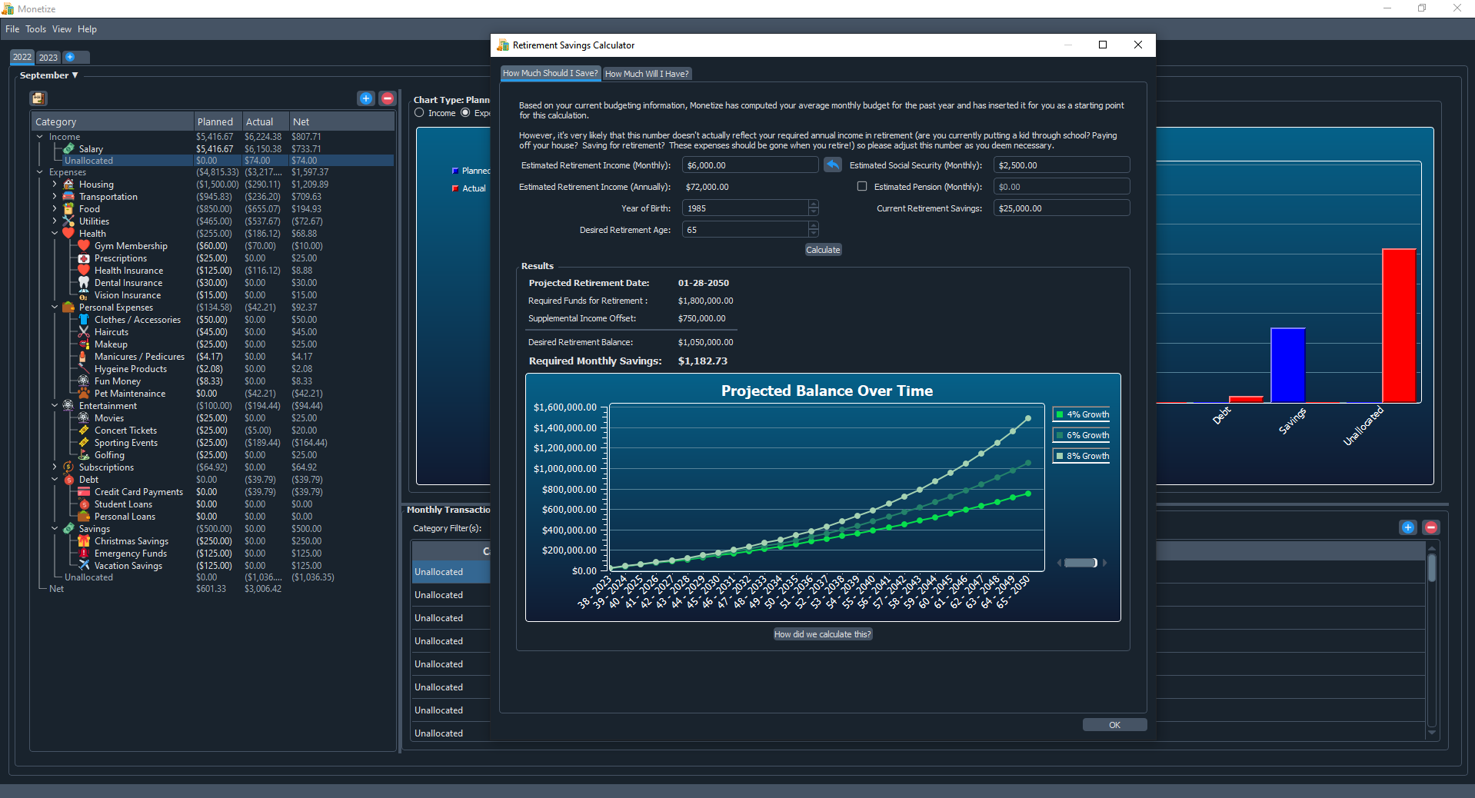Open the File menu
The height and width of the screenshot is (798, 1475).
click(12, 29)
